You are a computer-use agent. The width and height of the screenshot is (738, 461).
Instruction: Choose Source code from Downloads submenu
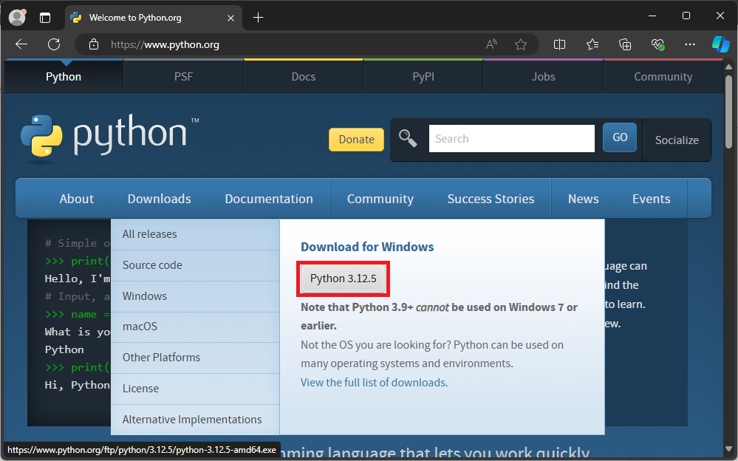[195, 265]
